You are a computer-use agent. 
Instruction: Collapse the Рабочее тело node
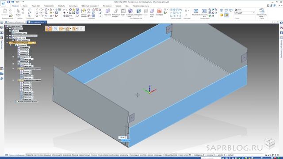point(7,38)
